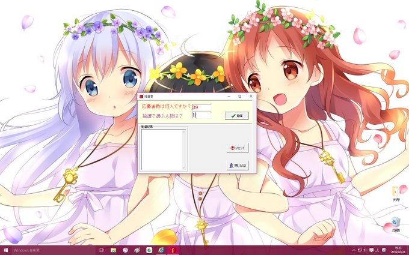Screen dimensions: 409x255
Task: Click the 閉じる close button in dialog
Action: coord(238,166)
